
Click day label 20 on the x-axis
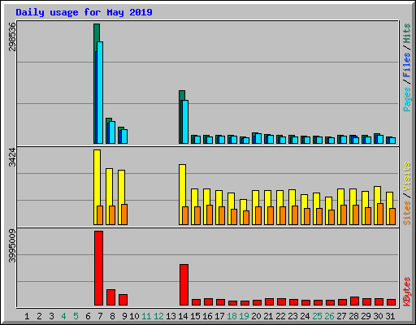point(256,316)
